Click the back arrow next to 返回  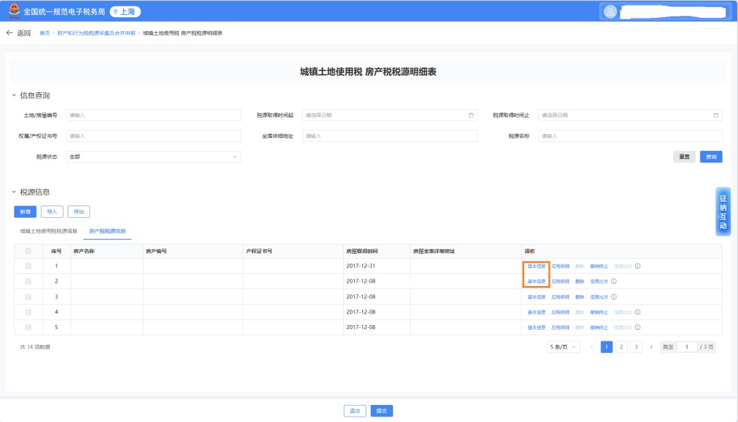click(x=10, y=33)
